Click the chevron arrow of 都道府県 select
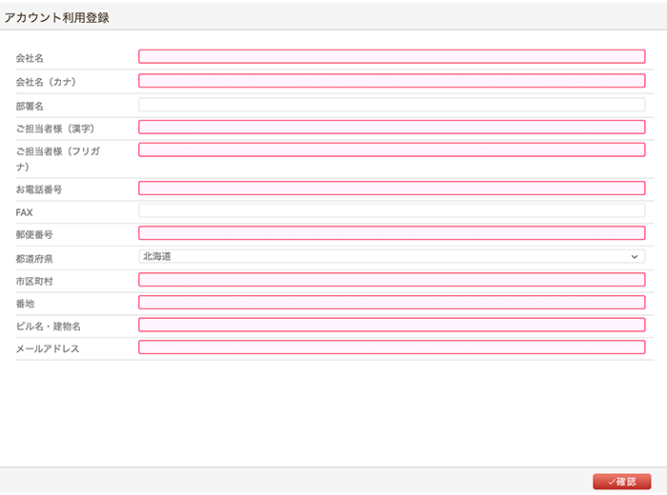This screenshot has width=667, height=495. (x=635, y=256)
